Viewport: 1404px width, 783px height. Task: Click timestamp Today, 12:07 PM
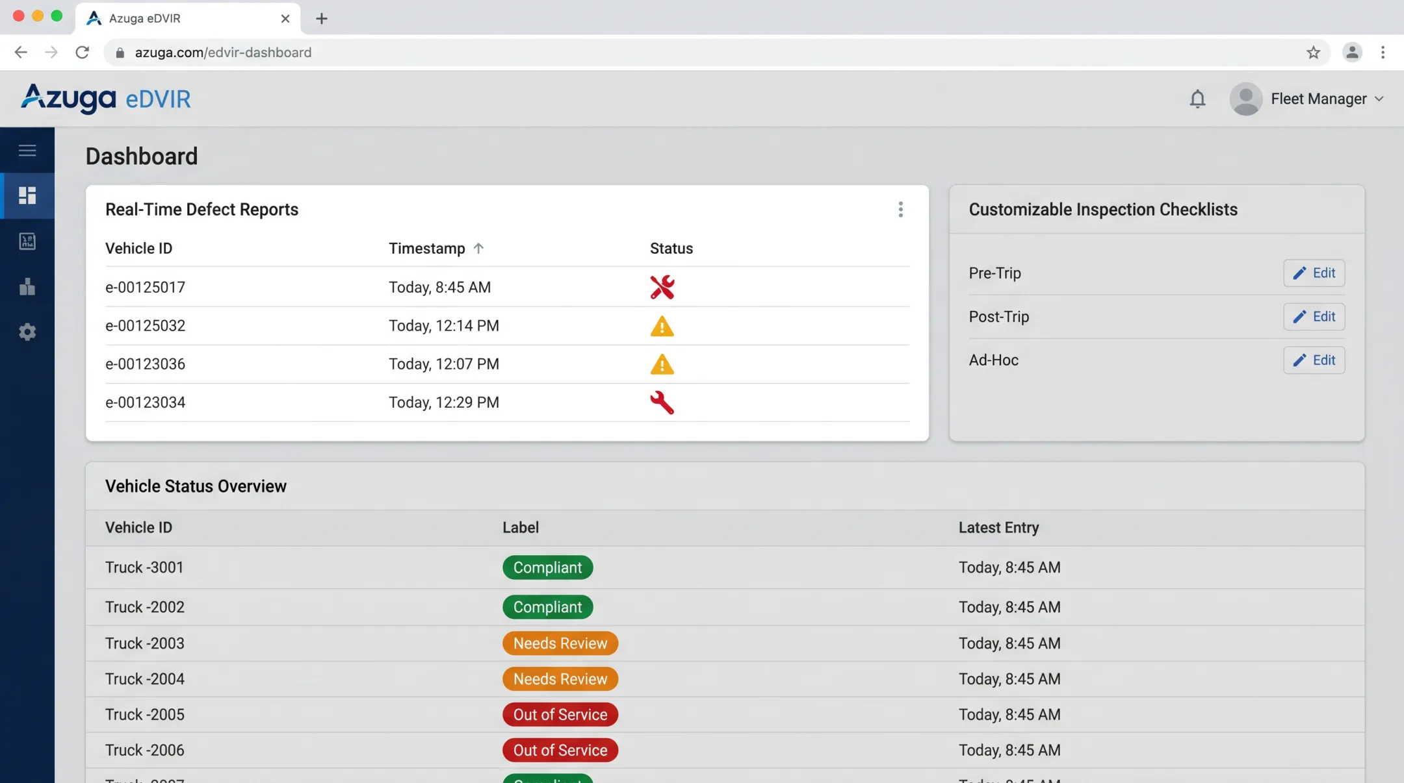pyautogui.click(x=444, y=364)
